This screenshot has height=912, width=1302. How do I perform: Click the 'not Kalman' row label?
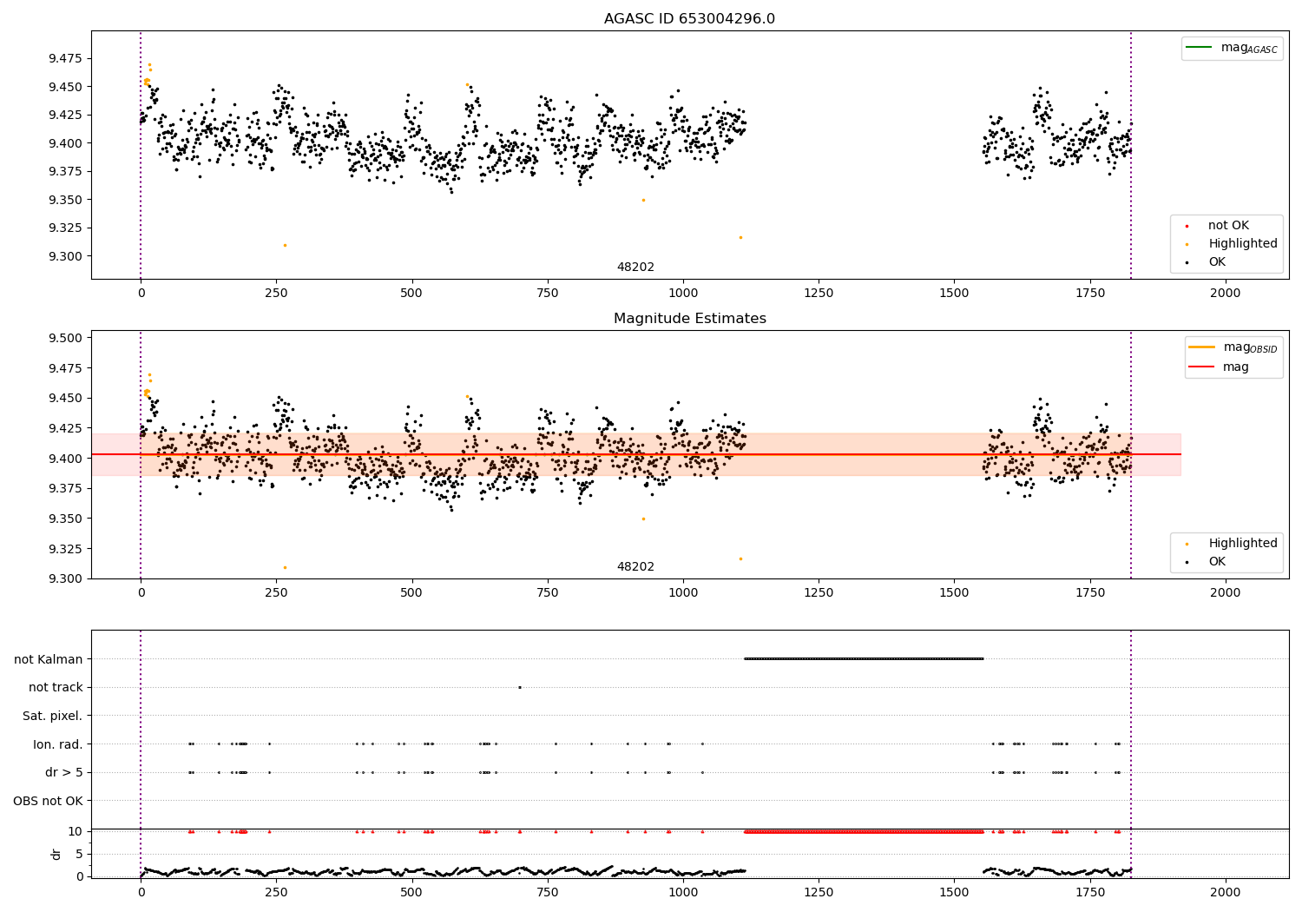49,659
